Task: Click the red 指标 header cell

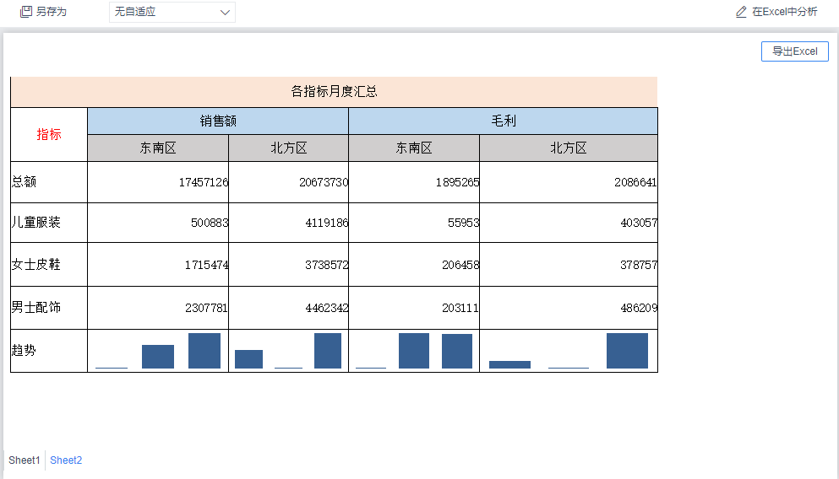Action: [x=49, y=135]
